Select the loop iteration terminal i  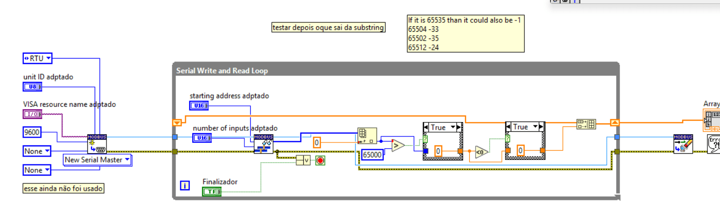(x=185, y=185)
